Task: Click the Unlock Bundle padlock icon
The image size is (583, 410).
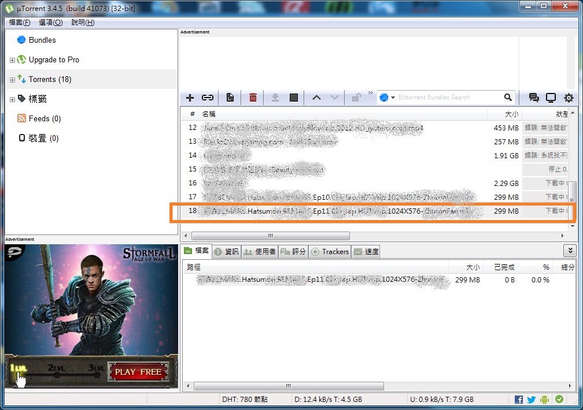Action: pyautogui.click(x=356, y=98)
